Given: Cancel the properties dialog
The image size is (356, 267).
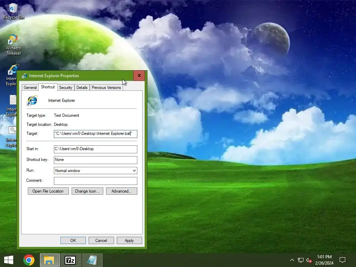Looking at the screenshot, I should coord(101,241).
